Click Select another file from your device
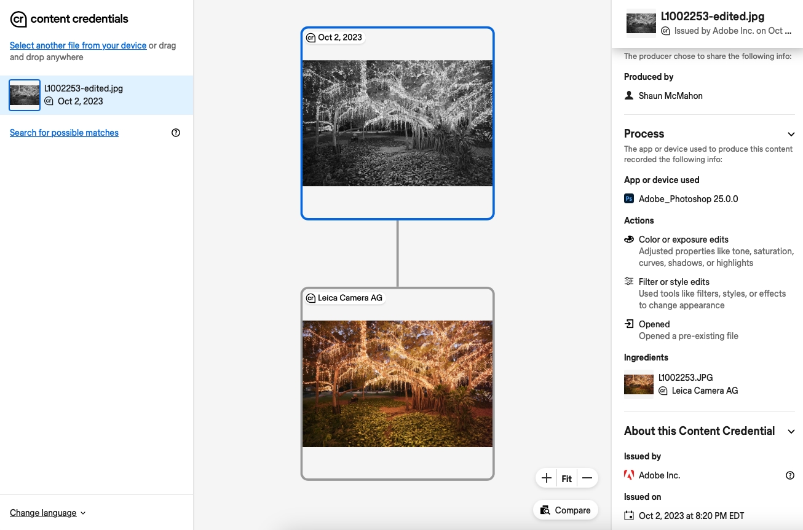 pos(77,45)
